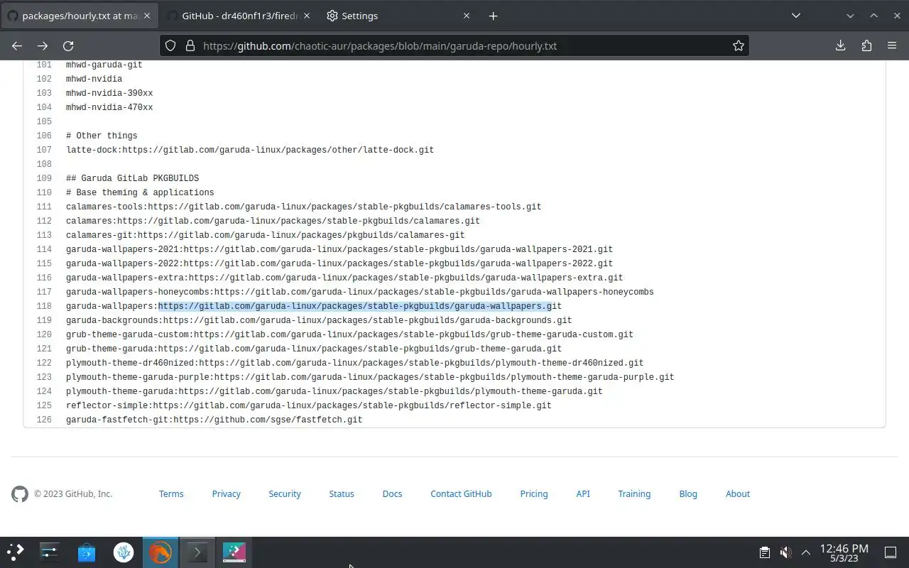Screen dimensions: 909x568
Task: Open the white coral-icon taskbar app
Action: pos(124,552)
